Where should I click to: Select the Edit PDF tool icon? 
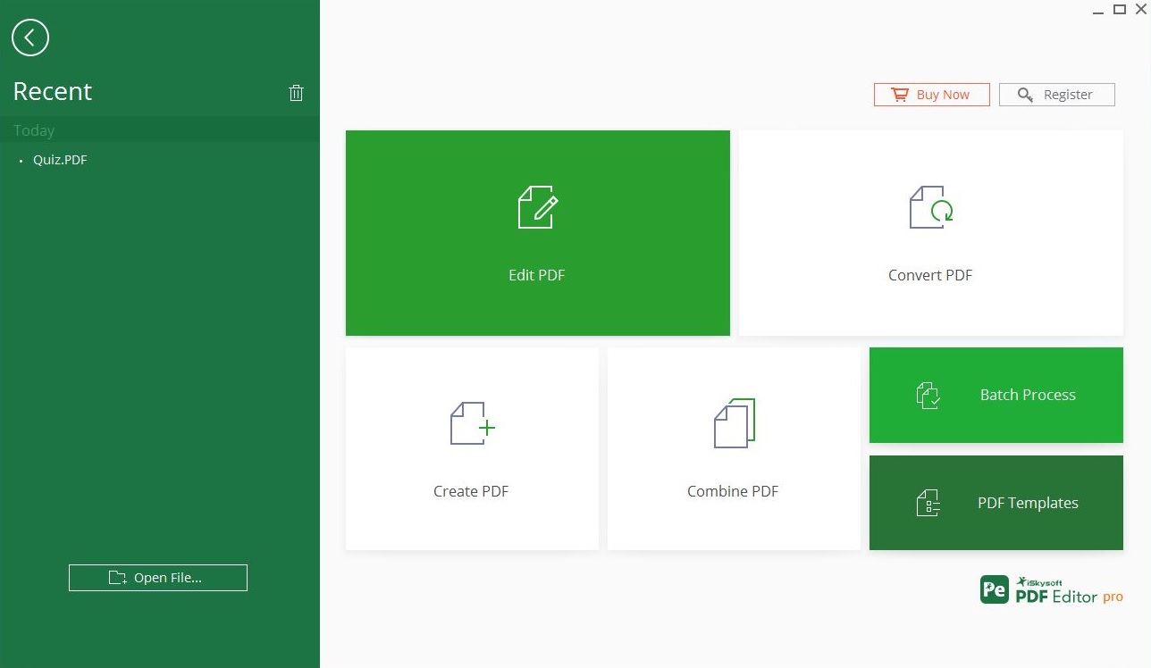(x=536, y=207)
